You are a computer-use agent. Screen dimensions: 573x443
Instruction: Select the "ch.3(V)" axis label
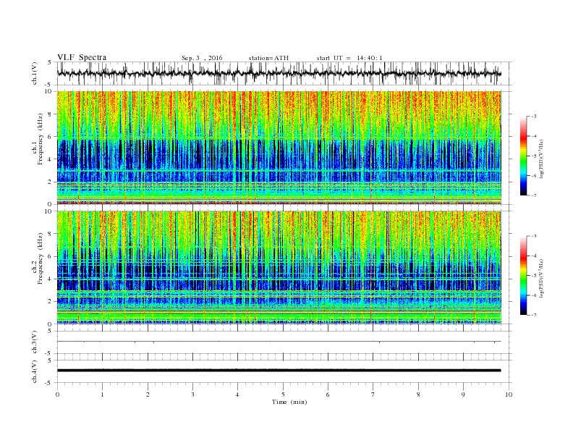click(35, 342)
